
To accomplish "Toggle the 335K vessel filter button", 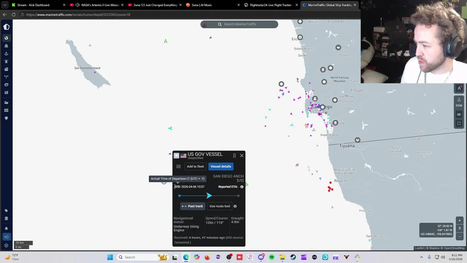I will click(459, 102).
